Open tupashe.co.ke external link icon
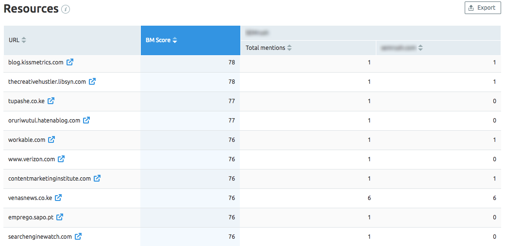Viewport: 505px width, 246px height. coord(51,101)
